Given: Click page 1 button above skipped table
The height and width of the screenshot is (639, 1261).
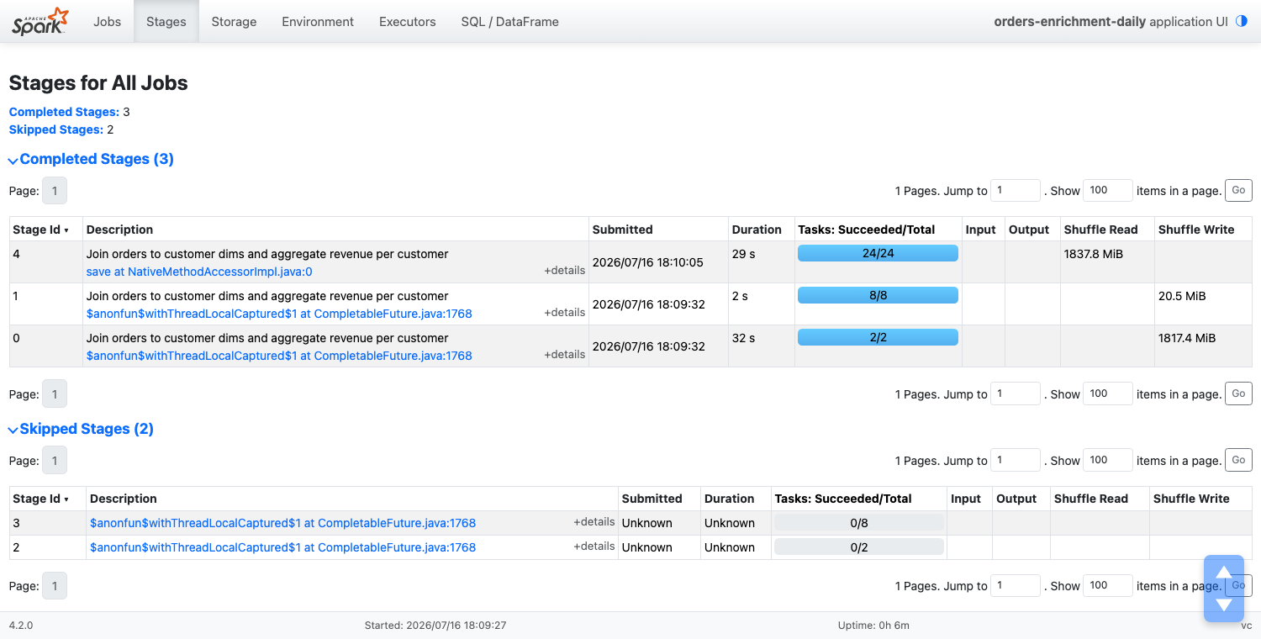Looking at the screenshot, I should pos(55,460).
